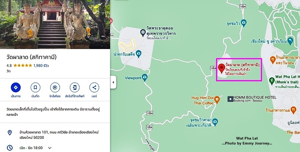Open the วัดพระธาตุดอยสุเทพ temple marker

(143, 33)
